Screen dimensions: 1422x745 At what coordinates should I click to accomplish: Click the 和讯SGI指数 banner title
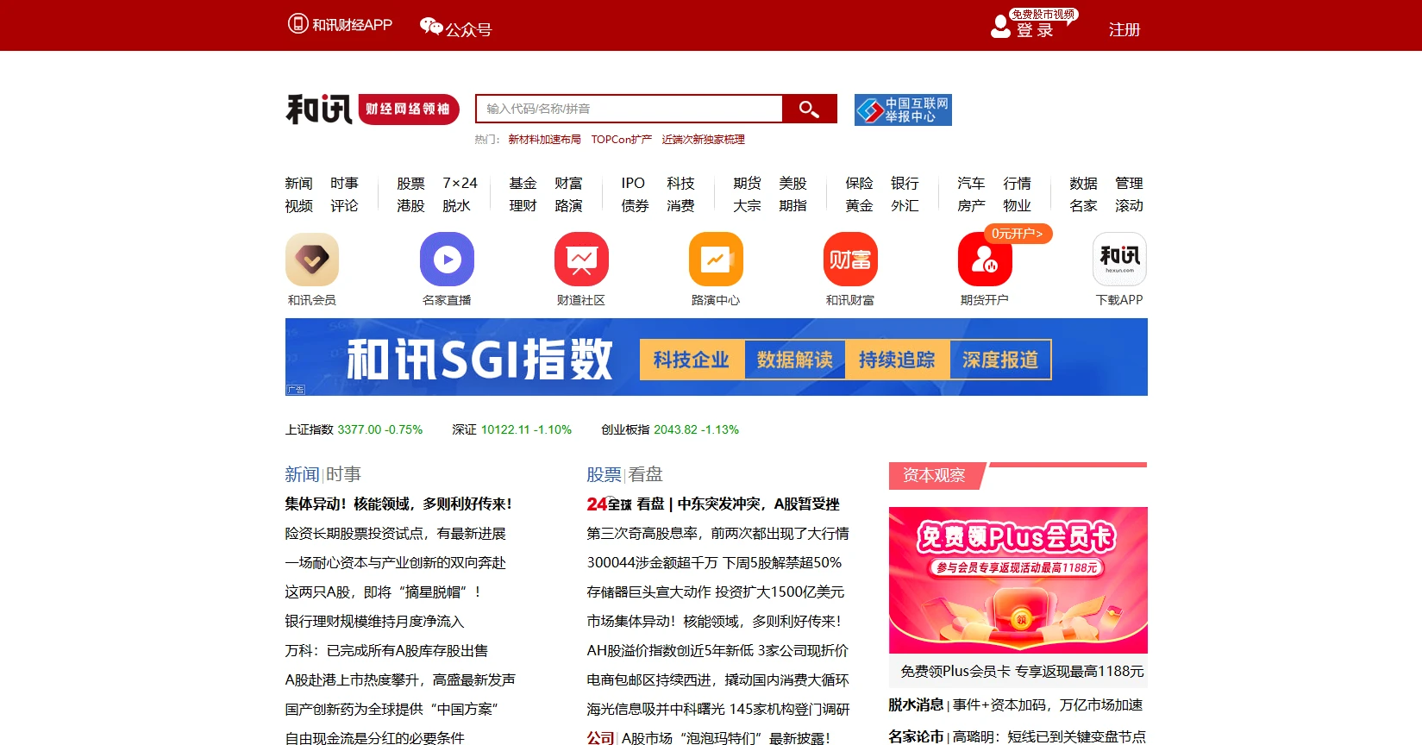click(479, 360)
